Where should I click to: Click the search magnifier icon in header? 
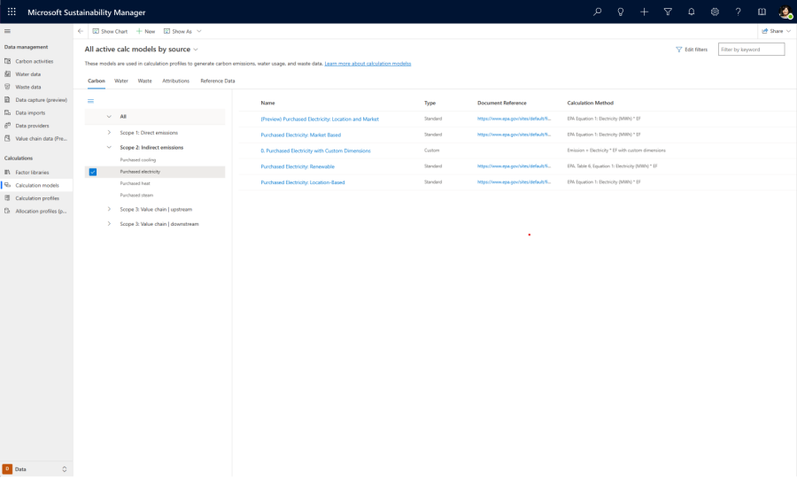click(597, 12)
